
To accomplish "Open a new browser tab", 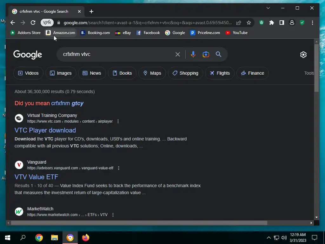I will click(91, 11).
